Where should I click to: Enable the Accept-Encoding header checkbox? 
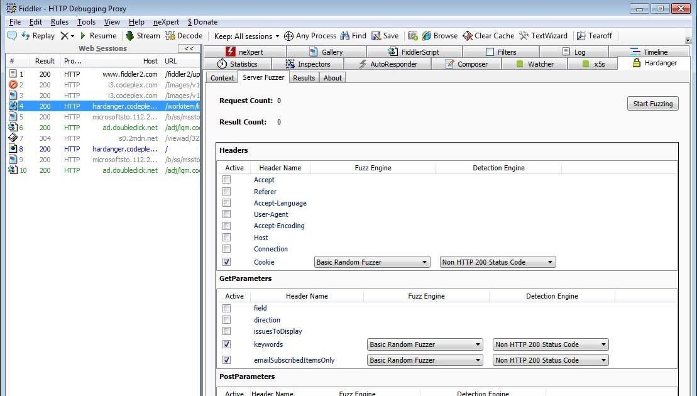[x=227, y=226]
